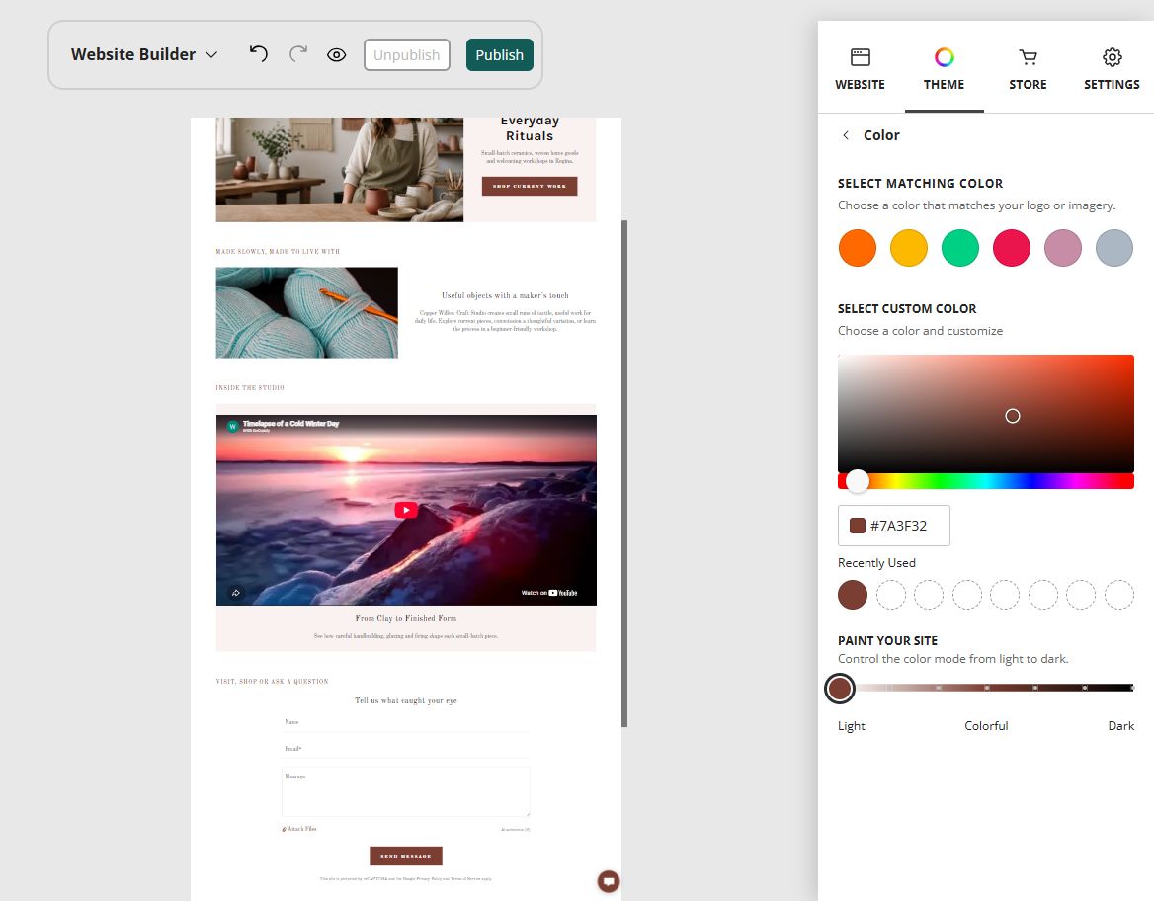Click the hex color input field
The width and height of the screenshot is (1154, 901).
click(x=893, y=526)
